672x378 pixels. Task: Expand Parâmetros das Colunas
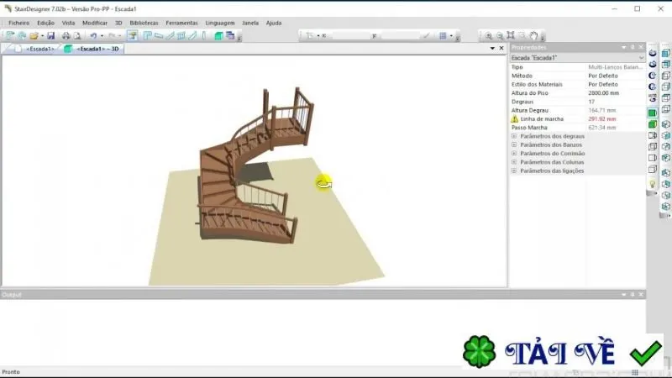514,162
